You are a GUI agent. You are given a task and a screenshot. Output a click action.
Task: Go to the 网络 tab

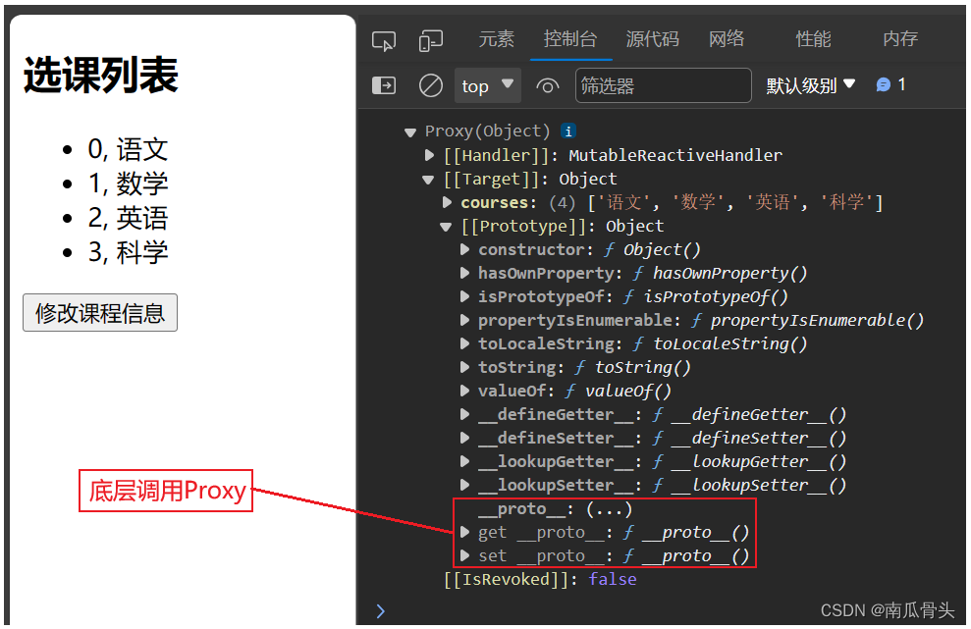point(727,39)
